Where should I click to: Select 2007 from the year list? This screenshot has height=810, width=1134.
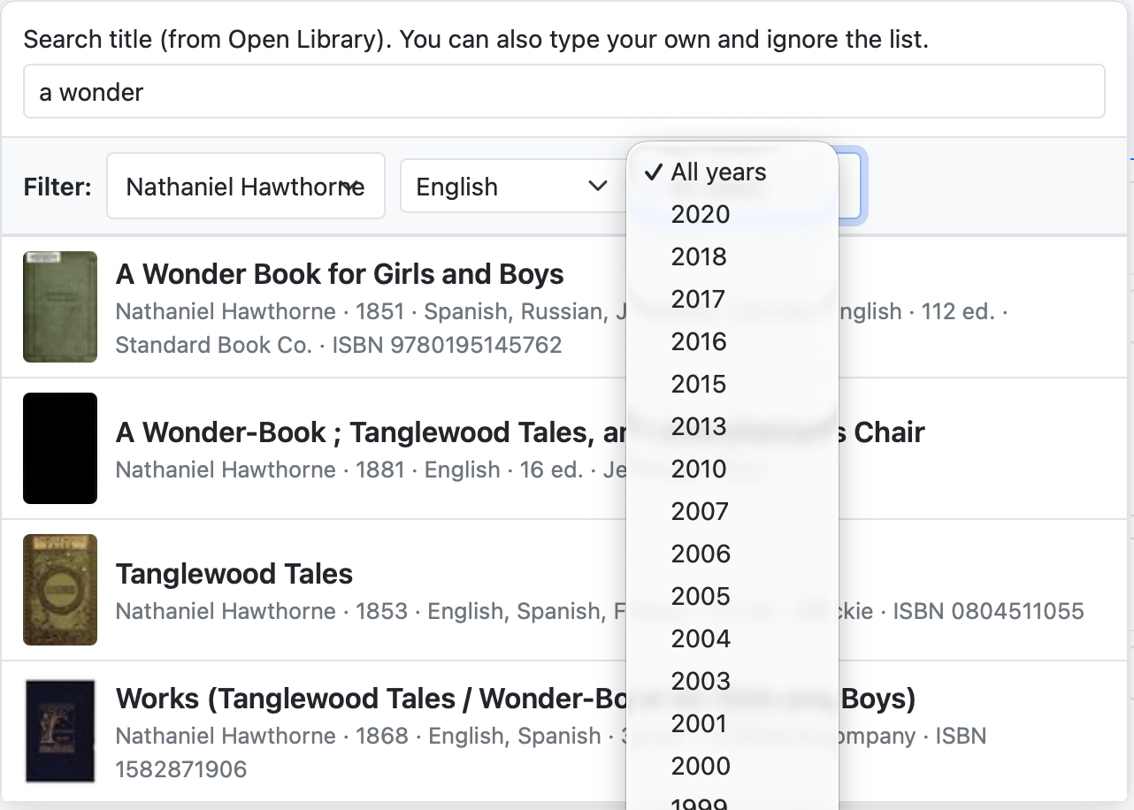pos(700,511)
